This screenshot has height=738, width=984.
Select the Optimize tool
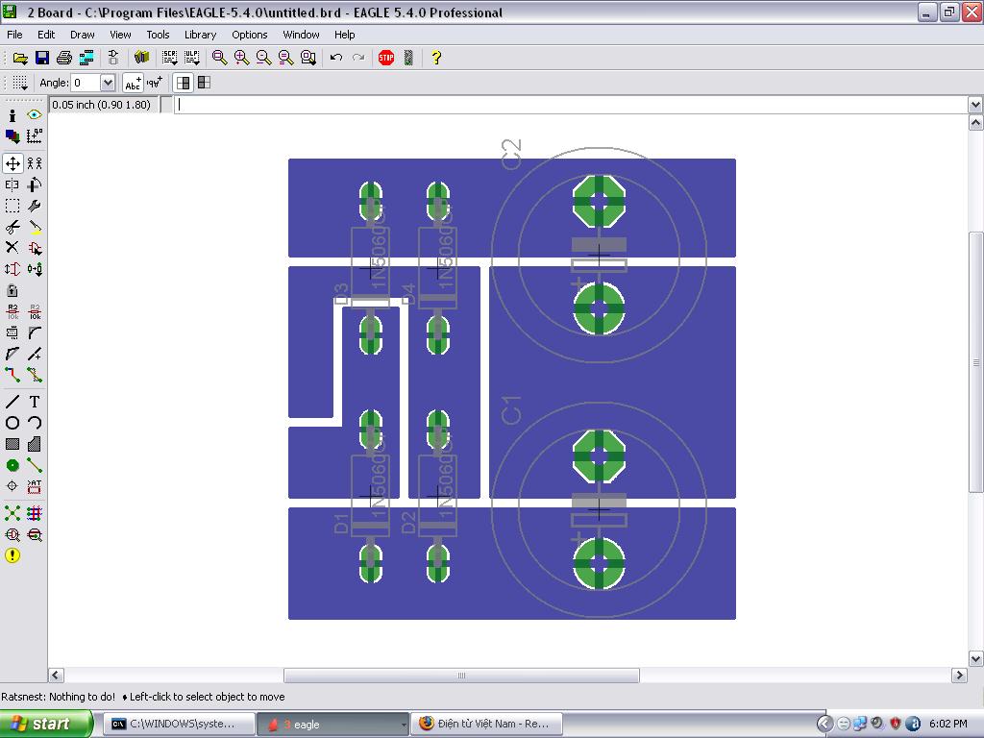pyautogui.click(x=35, y=354)
